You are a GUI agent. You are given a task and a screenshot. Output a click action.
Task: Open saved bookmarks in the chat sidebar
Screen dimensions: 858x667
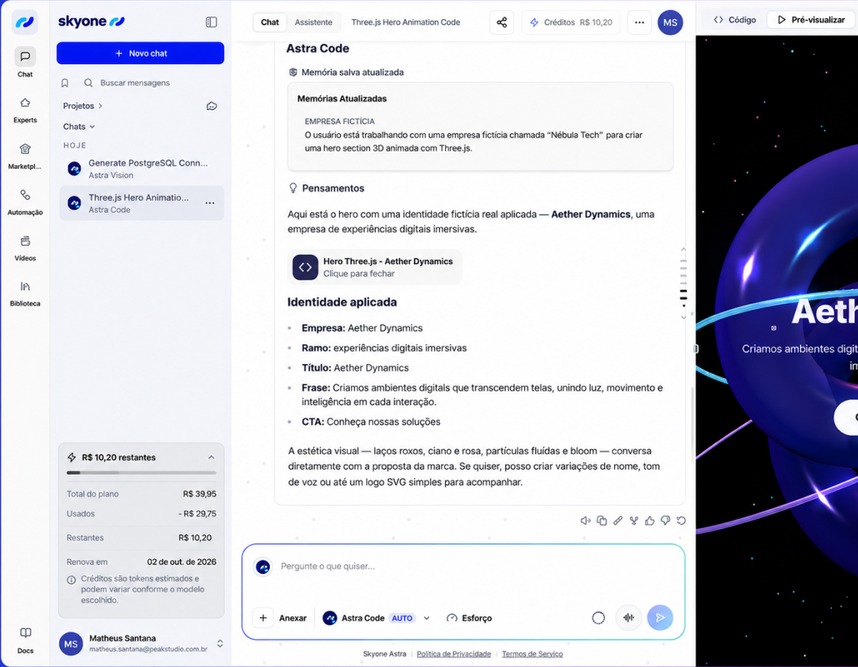tap(65, 83)
